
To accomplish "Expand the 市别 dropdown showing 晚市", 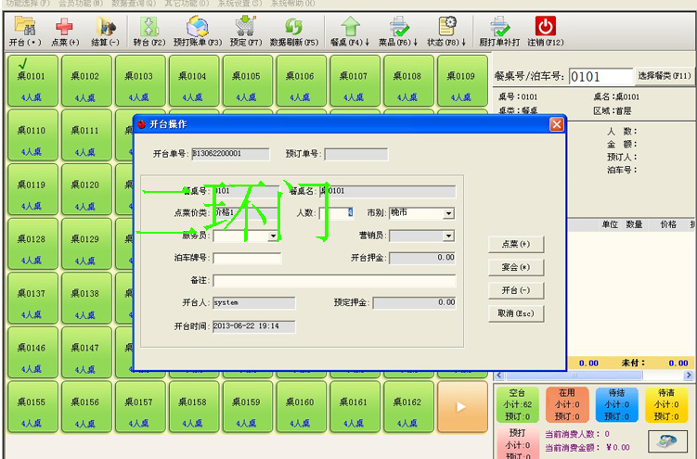I will [x=449, y=213].
